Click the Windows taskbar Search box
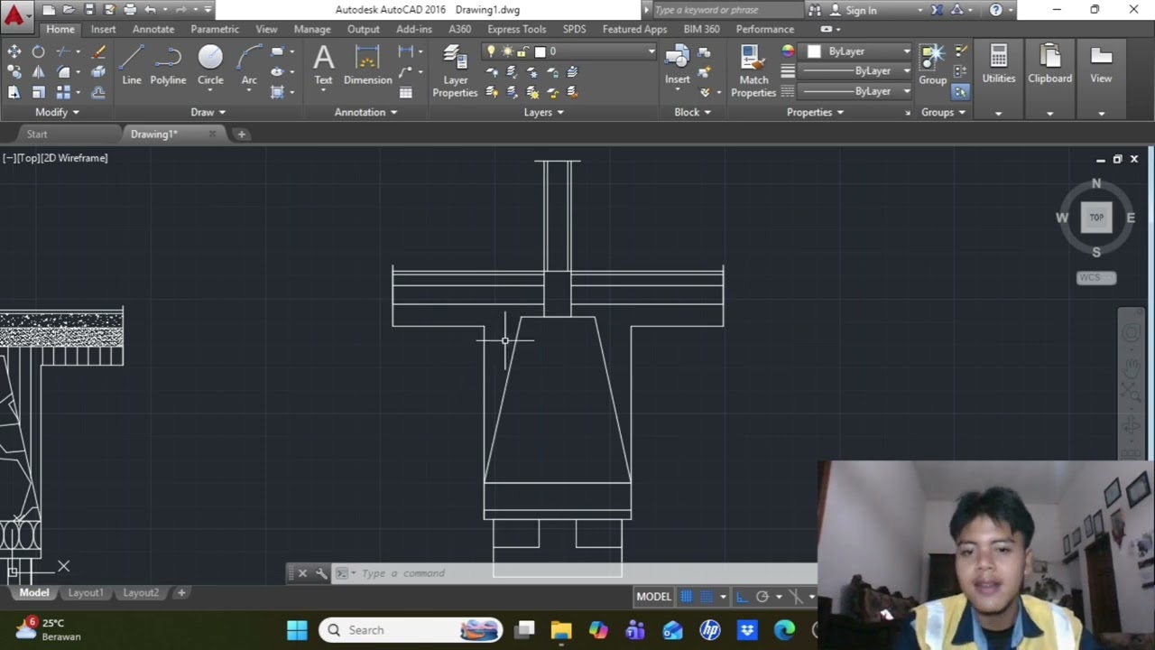Image resolution: width=1155 pixels, height=650 pixels. 411,630
